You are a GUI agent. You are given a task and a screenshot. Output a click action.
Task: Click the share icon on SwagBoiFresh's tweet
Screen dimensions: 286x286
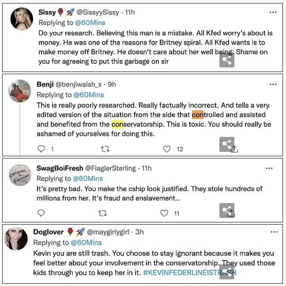point(227,210)
